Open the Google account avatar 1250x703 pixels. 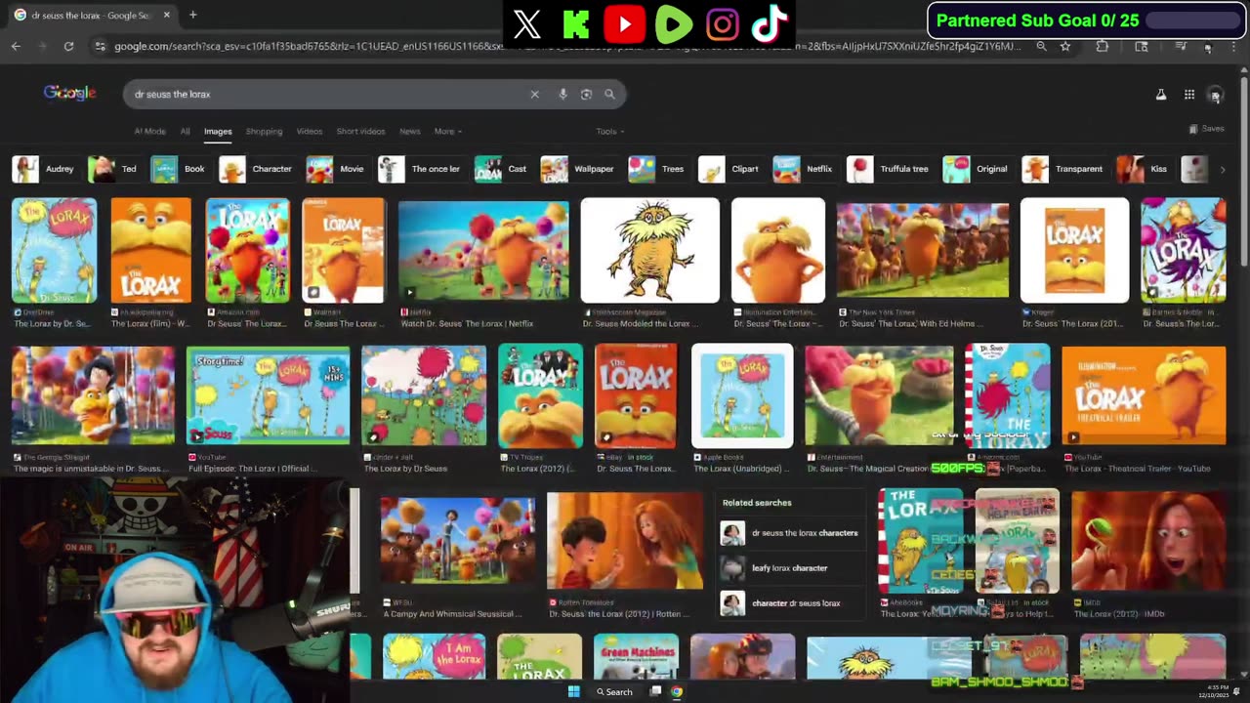(x=1216, y=95)
